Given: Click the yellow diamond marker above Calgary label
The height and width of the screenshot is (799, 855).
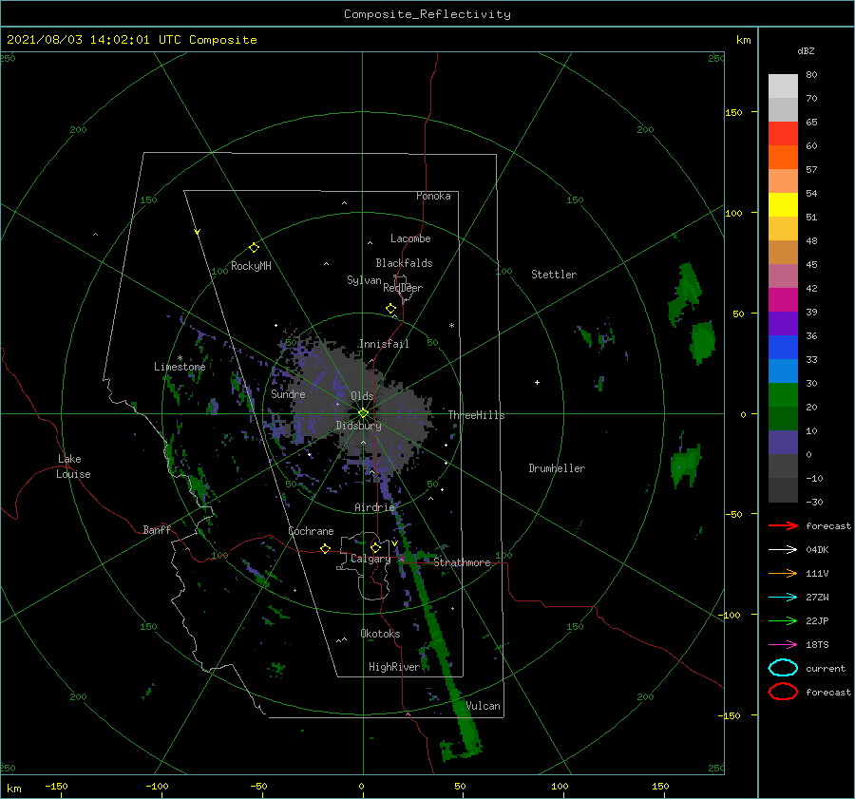Looking at the screenshot, I should [375, 547].
